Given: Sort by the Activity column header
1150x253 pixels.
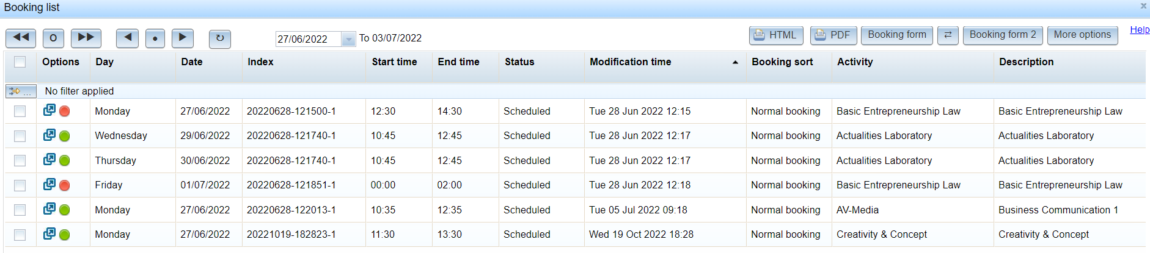Looking at the screenshot, I should point(855,62).
